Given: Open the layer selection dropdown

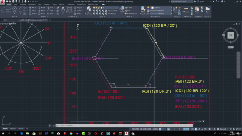Looking at the screenshot, I should click(x=106, y=8).
